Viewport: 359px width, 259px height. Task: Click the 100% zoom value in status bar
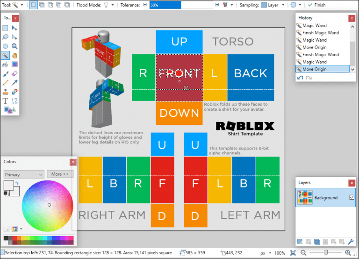[280, 253]
